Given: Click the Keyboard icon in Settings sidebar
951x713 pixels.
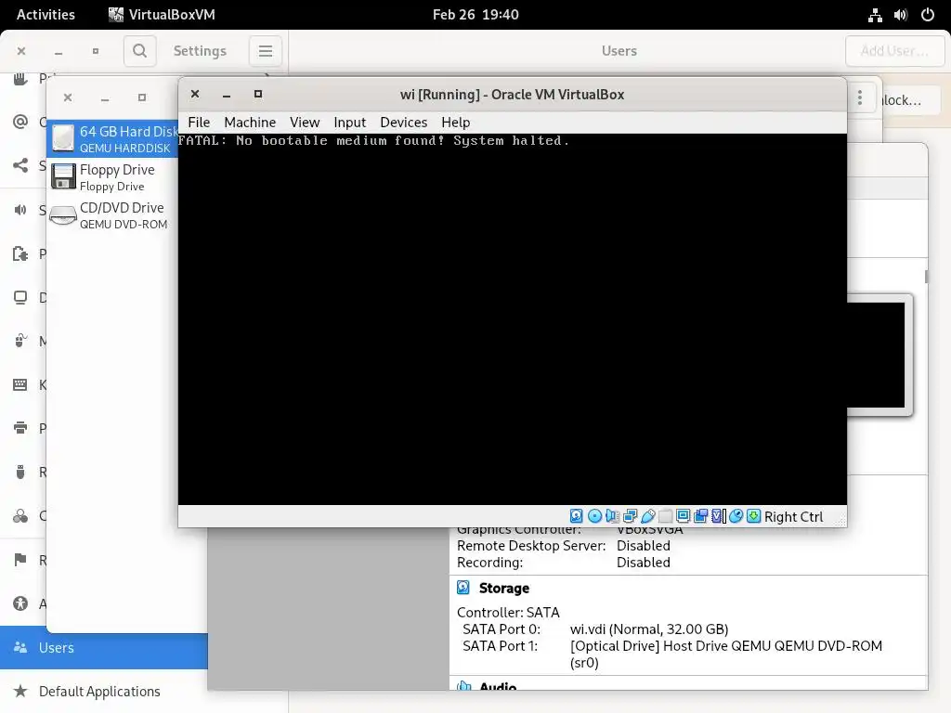Looking at the screenshot, I should [x=20, y=384].
